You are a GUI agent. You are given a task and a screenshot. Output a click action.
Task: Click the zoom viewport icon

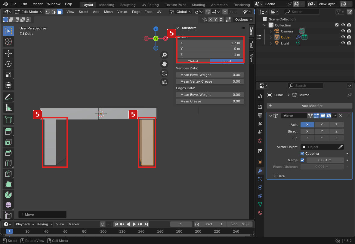point(164,55)
